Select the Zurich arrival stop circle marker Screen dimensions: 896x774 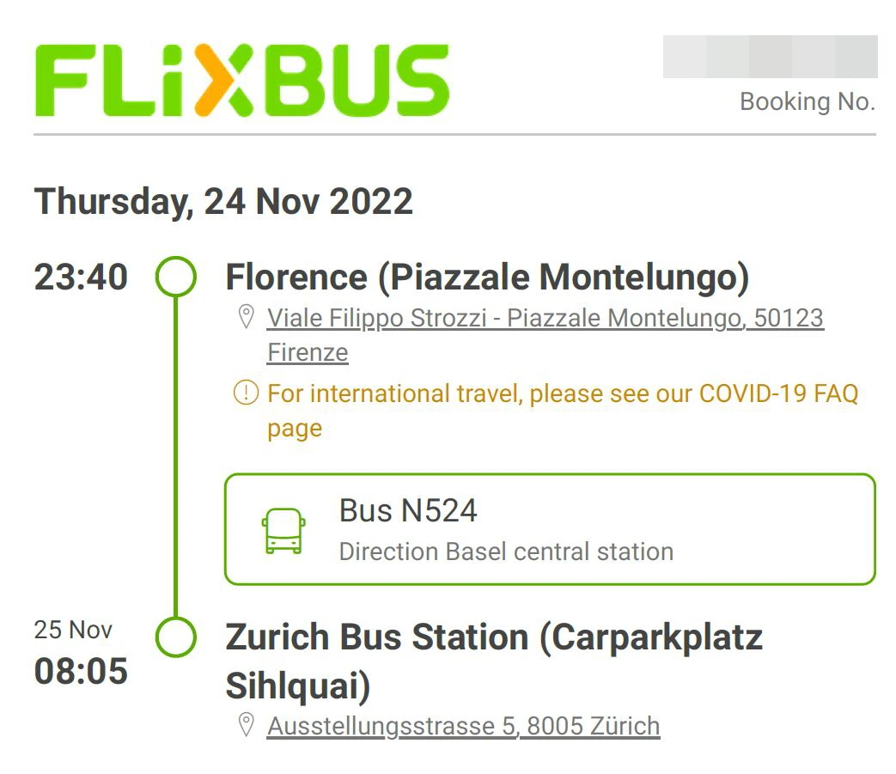pos(176,637)
